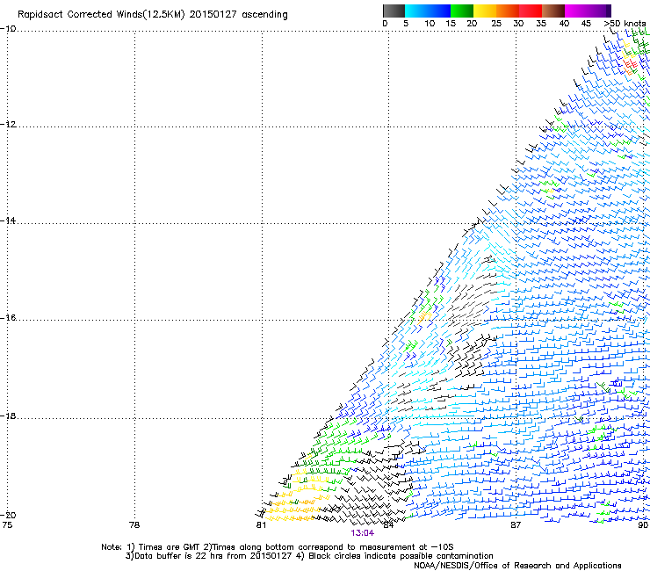
Task: Click the green 15-20 knots legend swatch
Action: [462, 11]
